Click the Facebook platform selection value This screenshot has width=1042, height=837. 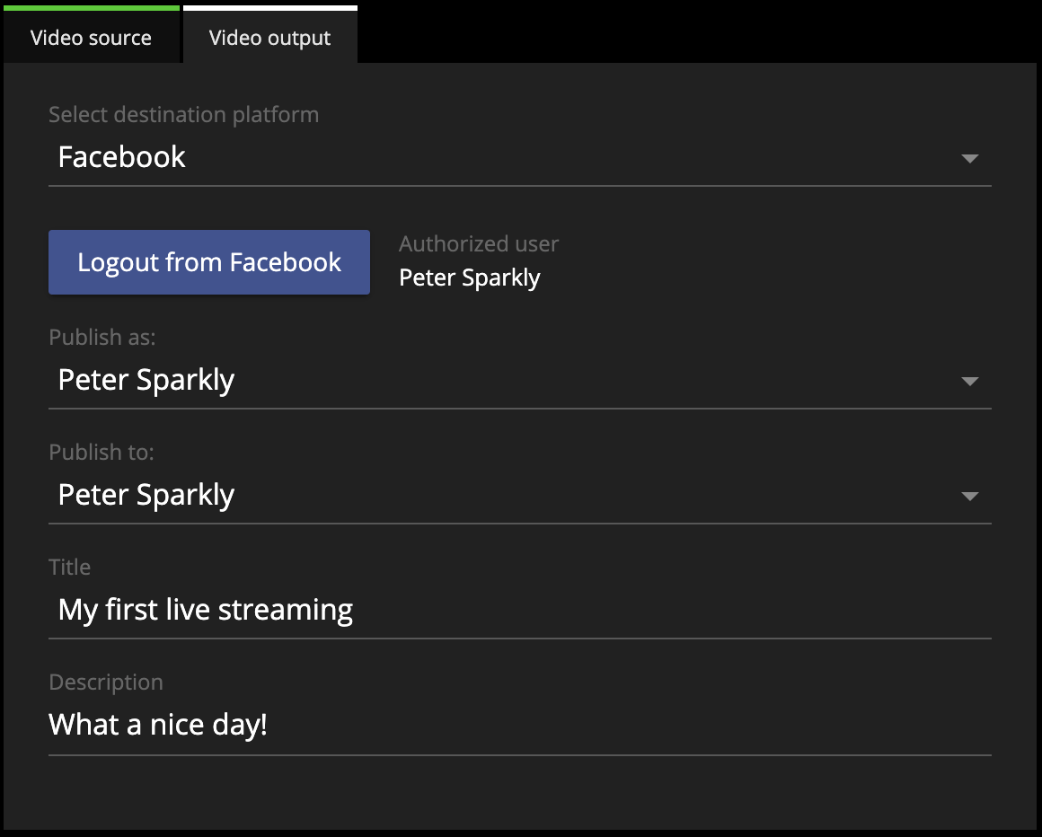point(122,157)
